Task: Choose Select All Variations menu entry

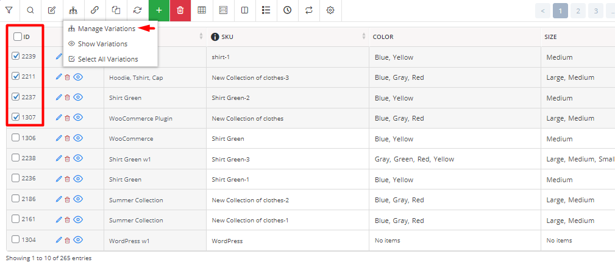Action: [108, 59]
